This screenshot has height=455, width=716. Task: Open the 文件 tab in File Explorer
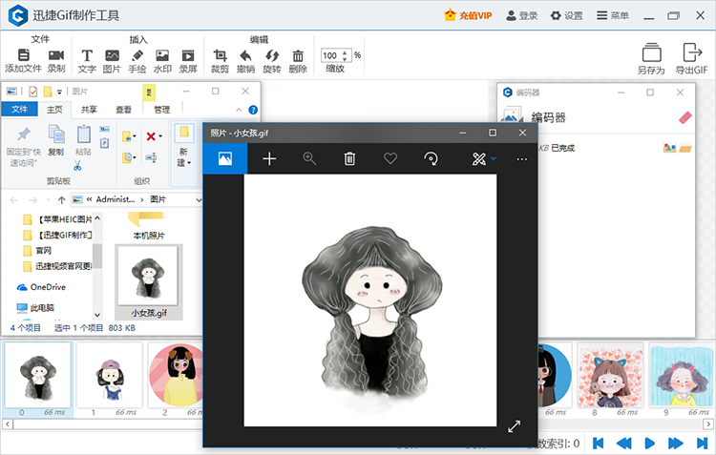[x=19, y=110]
